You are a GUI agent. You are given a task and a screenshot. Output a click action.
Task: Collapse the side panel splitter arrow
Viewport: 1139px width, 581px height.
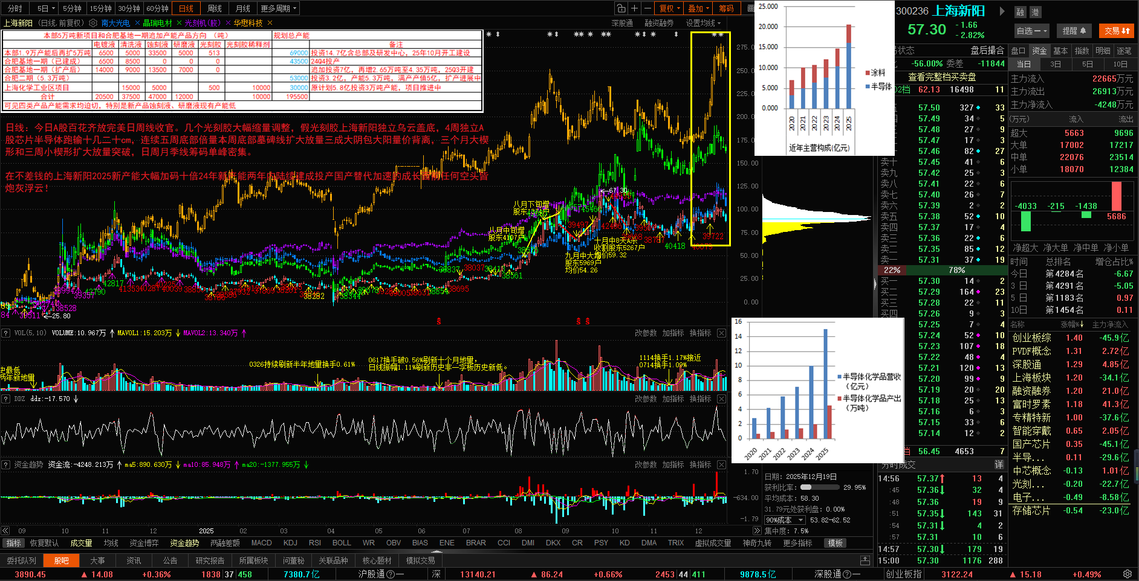(x=875, y=284)
